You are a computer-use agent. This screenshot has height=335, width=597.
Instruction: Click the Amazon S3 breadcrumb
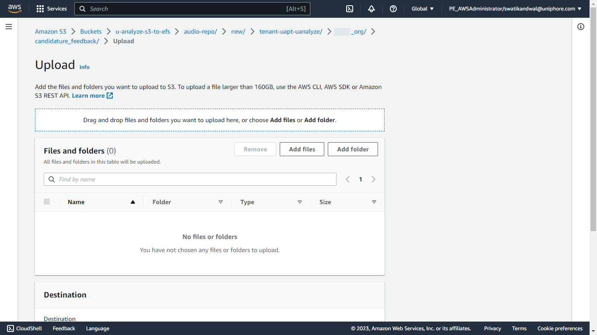point(51,31)
